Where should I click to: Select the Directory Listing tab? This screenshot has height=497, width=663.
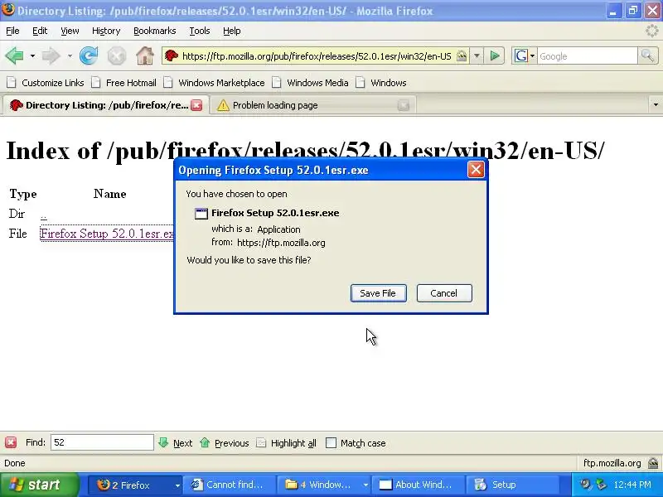point(106,105)
